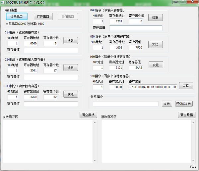199x171 pixels.
Task: Send the 10H write multiple registers command
Action: pos(186,86)
